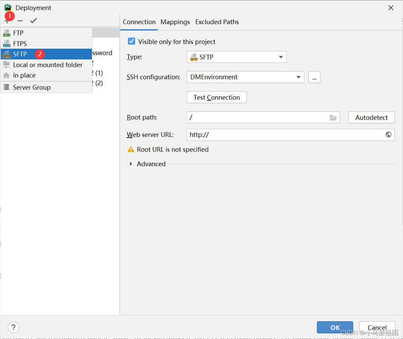Click the FTP server icon in menu
Image resolution: width=403 pixels, height=339 pixels.
click(7, 33)
